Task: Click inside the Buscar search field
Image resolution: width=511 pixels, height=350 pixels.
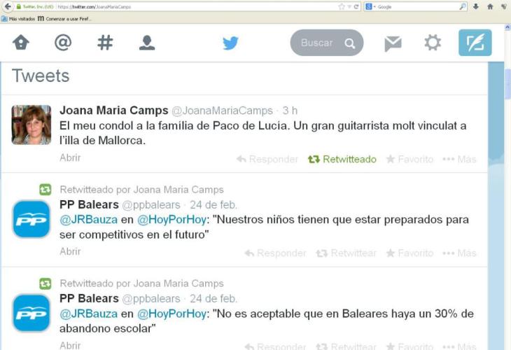Action: (317, 43)
